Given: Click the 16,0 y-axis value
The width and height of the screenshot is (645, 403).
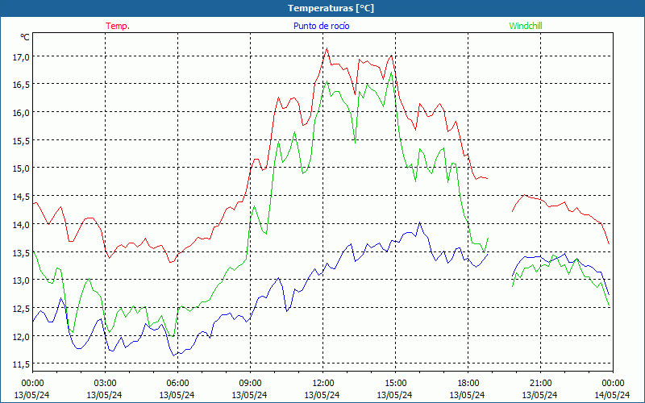Looking at the screenshot, I should click(x=21, y=112).
